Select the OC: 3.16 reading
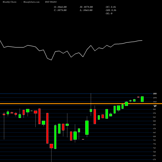This screenshot has width=162, height=162. tap(111, 7)
